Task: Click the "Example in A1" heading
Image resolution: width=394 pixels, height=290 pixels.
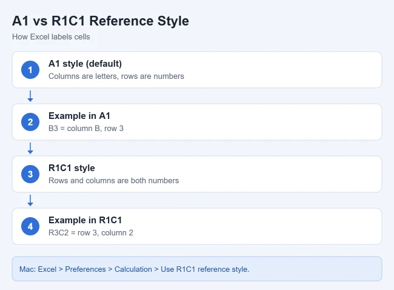Action: tap(79, 116)
